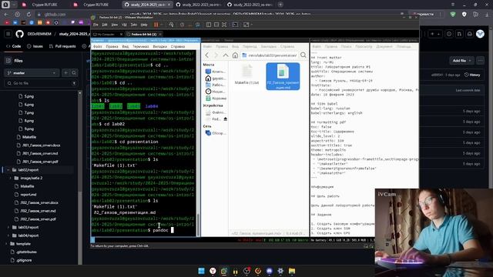This screenshot has height=277, width=493.
Task: Open VMware View menu
Action: point(115,25)
